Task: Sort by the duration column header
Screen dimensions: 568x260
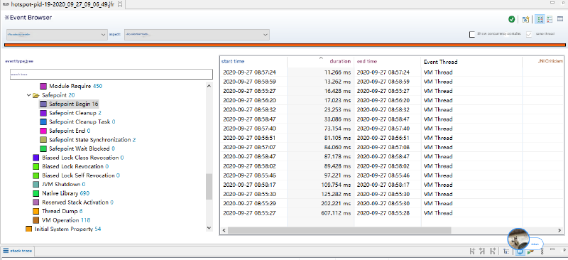Action: tap(320, 62)
